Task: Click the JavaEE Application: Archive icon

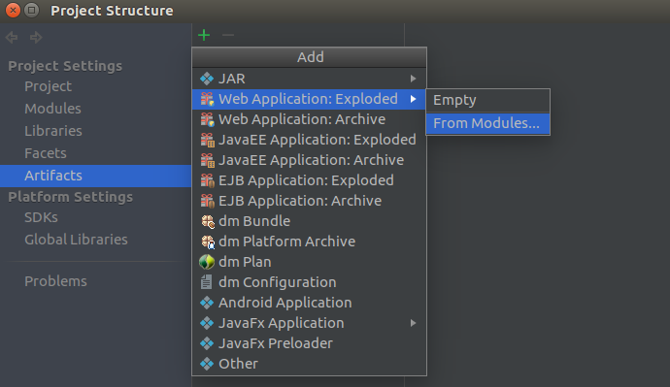Action: [x=207, y=160]
